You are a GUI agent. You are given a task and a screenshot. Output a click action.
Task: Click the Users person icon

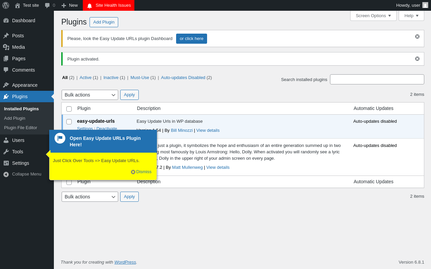tap(6, 140)
